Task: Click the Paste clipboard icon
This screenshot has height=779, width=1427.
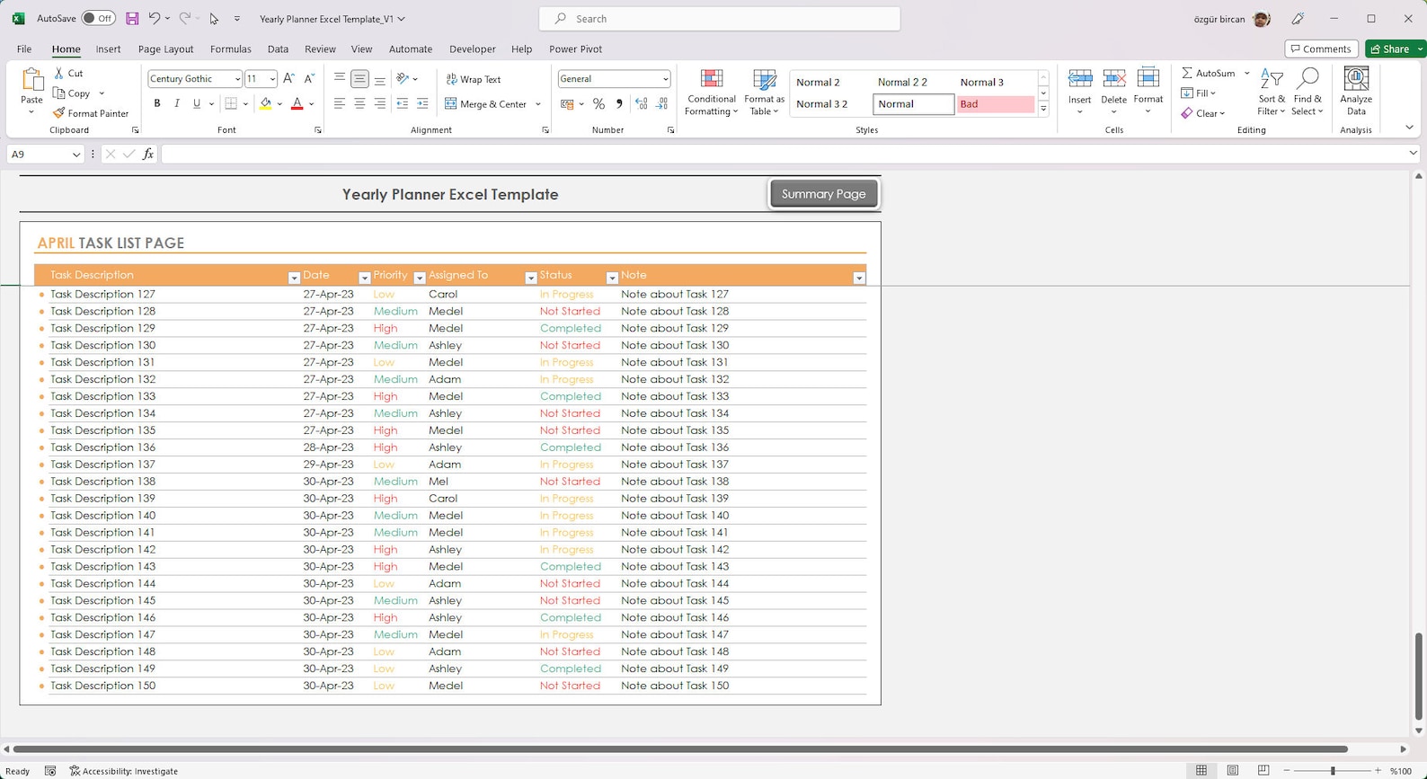Action: (x=31, y=81)
